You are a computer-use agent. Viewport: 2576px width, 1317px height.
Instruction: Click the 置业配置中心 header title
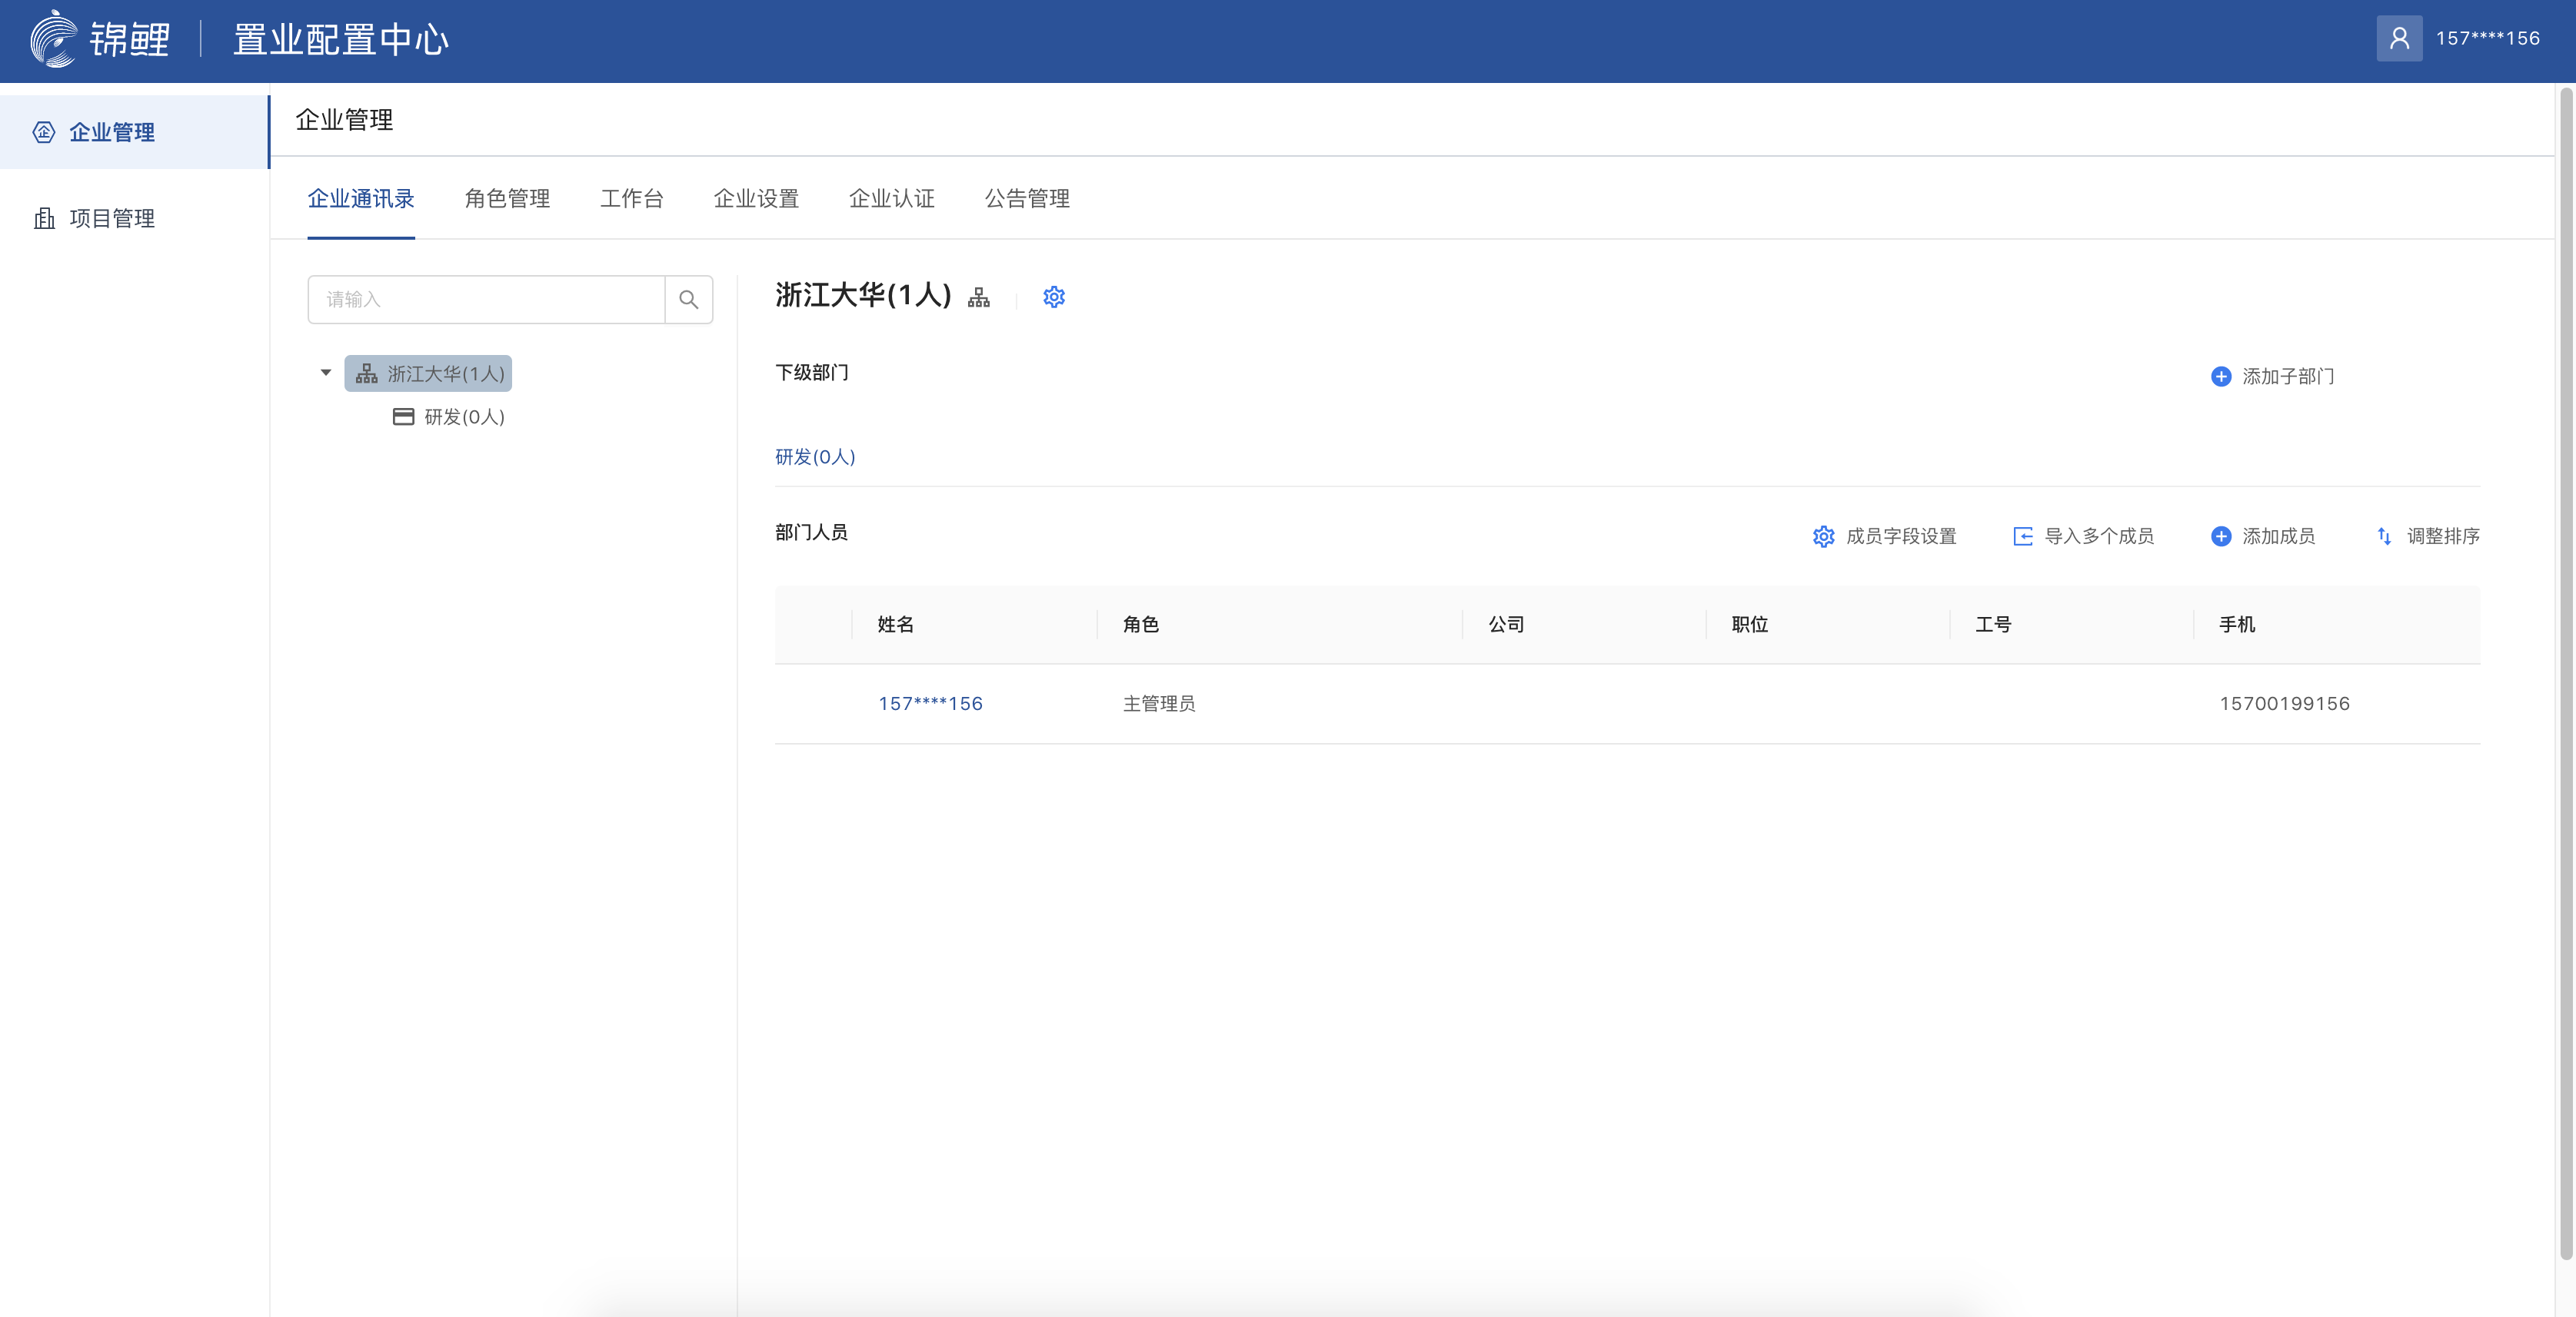(341, 40)
